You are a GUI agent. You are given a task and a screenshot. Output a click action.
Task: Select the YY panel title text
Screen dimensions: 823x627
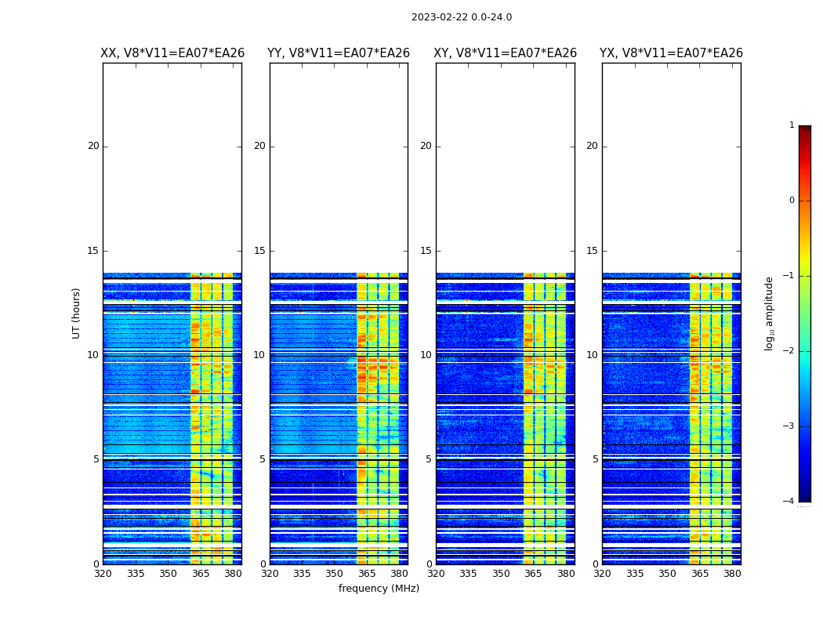(339, 53)
